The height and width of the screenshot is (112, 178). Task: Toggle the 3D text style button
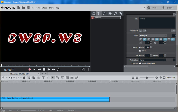click(x=173, y=39)
